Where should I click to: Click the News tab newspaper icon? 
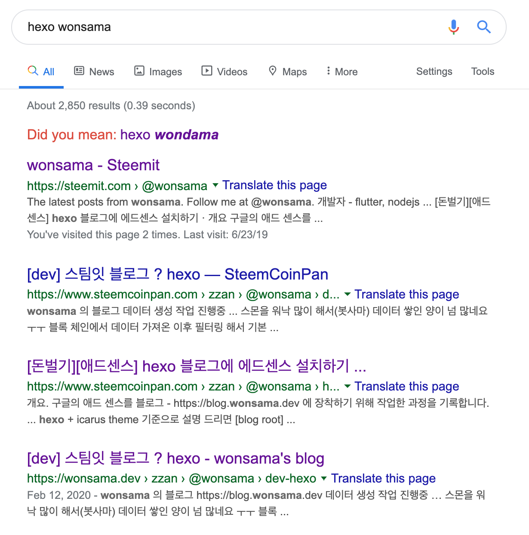tap(79, 71)
